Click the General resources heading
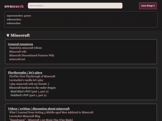Screen dimensions: 162x121 20,44
